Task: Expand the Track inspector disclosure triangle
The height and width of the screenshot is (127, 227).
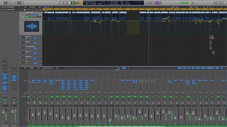Action: tap(1, 10)
